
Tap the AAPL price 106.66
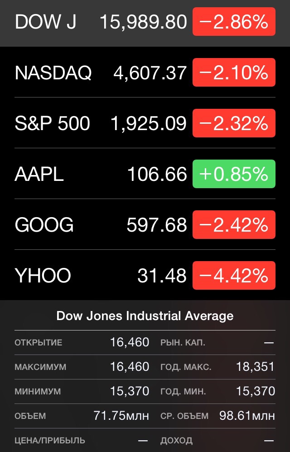point(157,174)
